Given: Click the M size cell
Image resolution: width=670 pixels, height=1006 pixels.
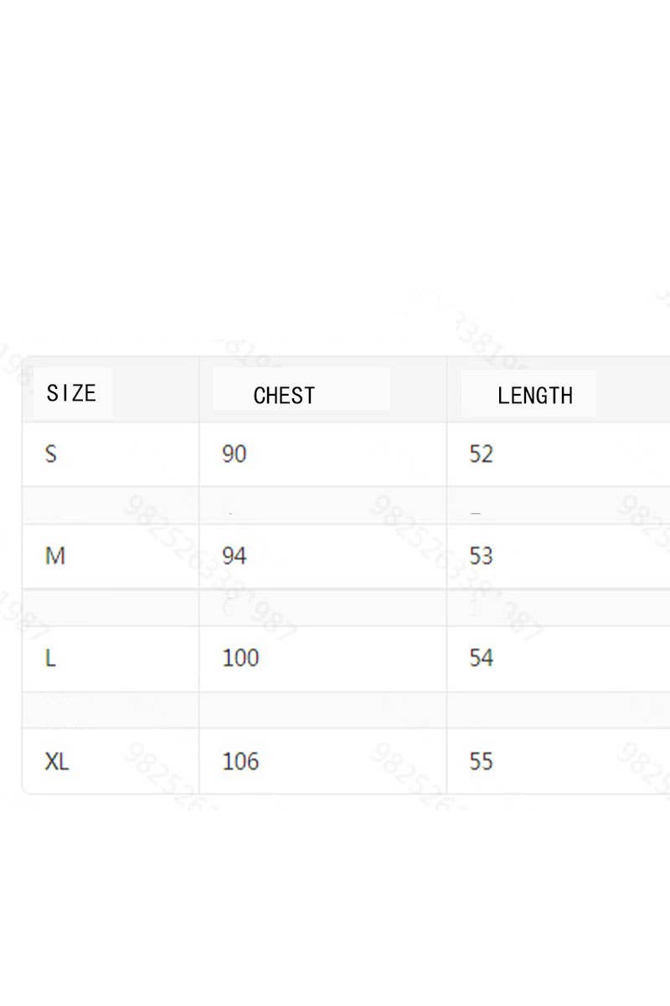Looking at the screenshot, I should pyautogui.click(x=54, y=556).
